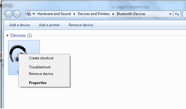The width and height of the screenshot is (186, 109).
Task: Expand arrow after Hardware and Sound
Action: 74,14
